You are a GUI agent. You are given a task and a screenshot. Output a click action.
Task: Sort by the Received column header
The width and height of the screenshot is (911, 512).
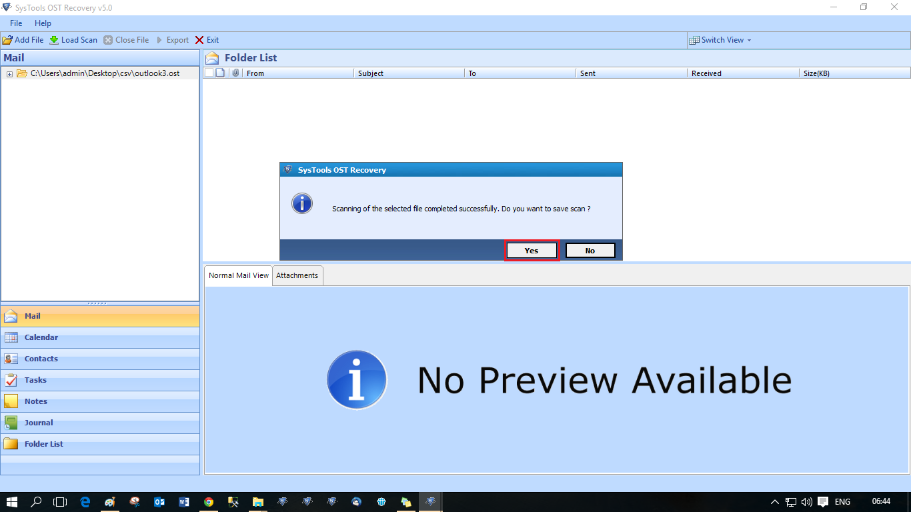pyautogui.click(x=743, y=73)
